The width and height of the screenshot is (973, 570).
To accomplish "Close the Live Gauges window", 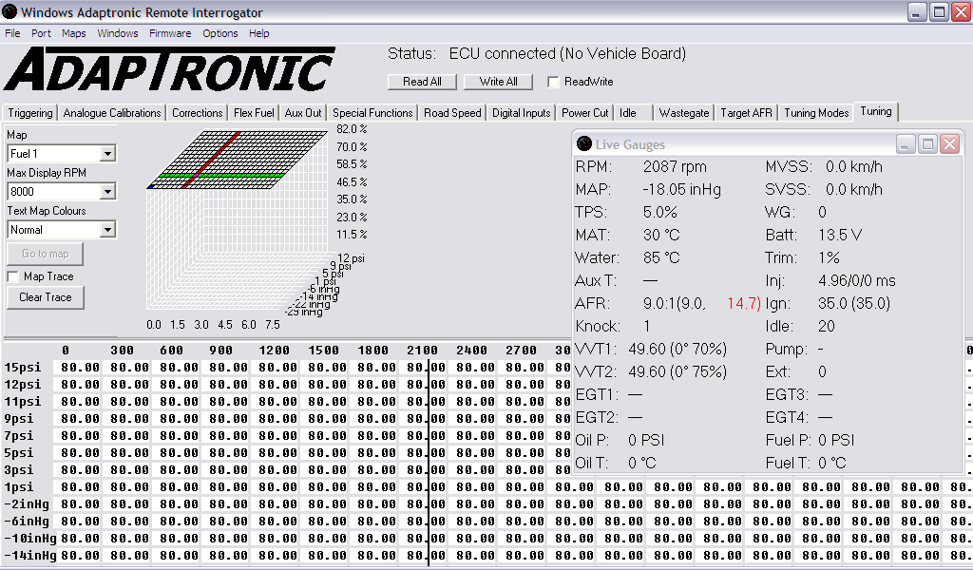I will tap(949, 144).
